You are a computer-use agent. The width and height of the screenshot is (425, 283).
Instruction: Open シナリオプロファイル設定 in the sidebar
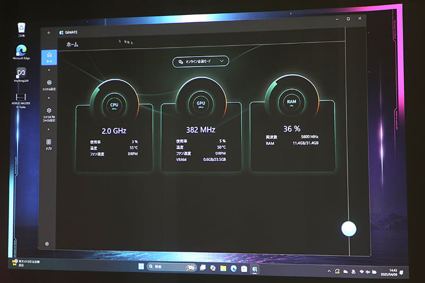pyautogui.click(x=49, y=115)
